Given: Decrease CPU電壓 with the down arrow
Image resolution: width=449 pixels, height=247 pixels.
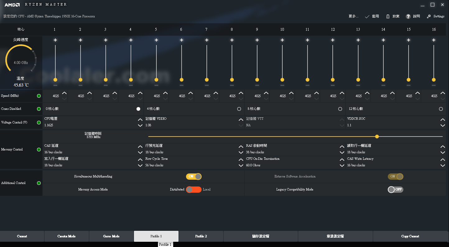Looking at the screenshot, I should point(140,125).
